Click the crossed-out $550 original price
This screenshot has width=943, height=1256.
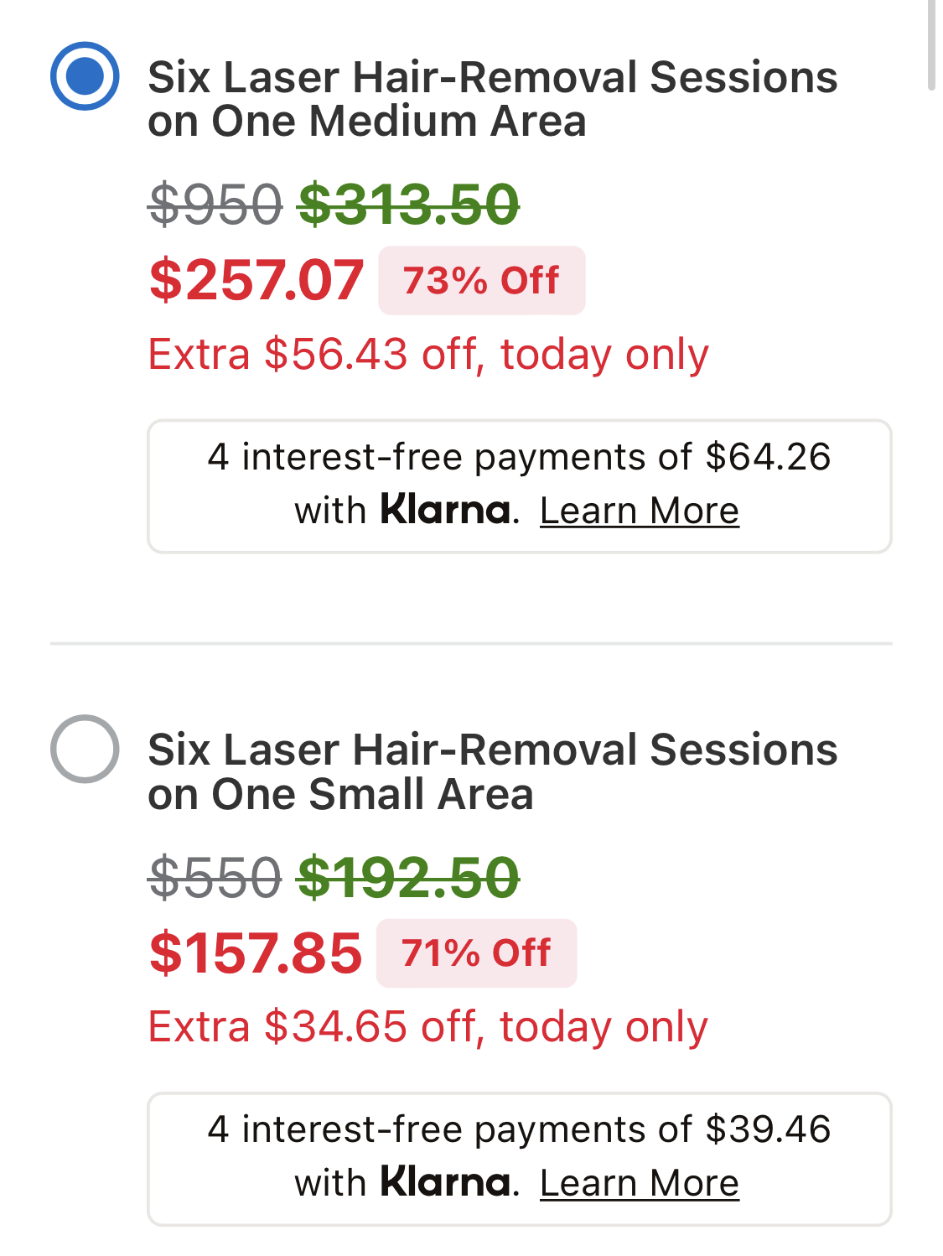pyautogui.click(x=215, y=878)
